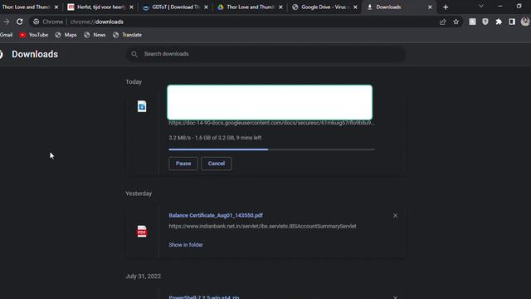Click the Yesterday date heading
This screenshot has height=299, width=531.
(139, 194)
